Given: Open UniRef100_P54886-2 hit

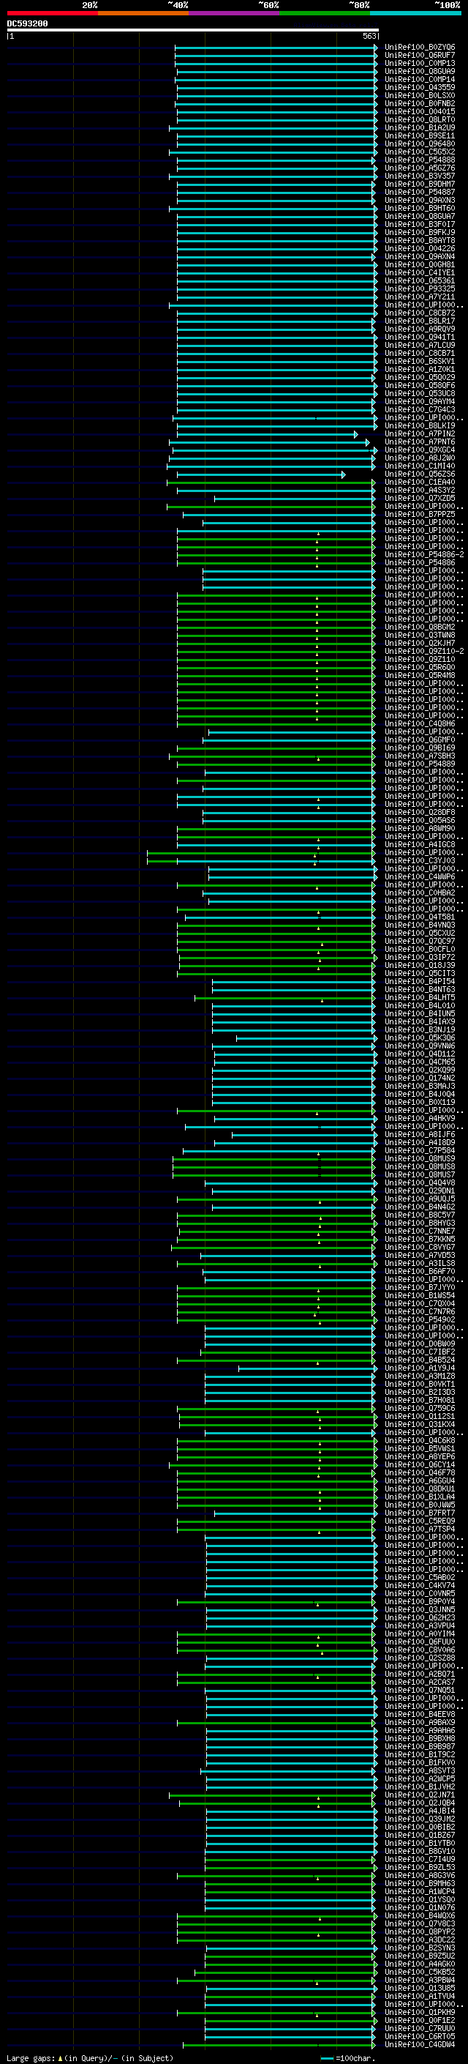Looking at the screenshot, I should [x=424, y=554].
